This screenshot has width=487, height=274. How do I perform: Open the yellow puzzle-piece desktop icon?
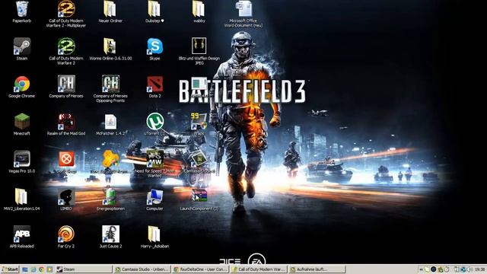pyautogui.click(x=110, y=159)
